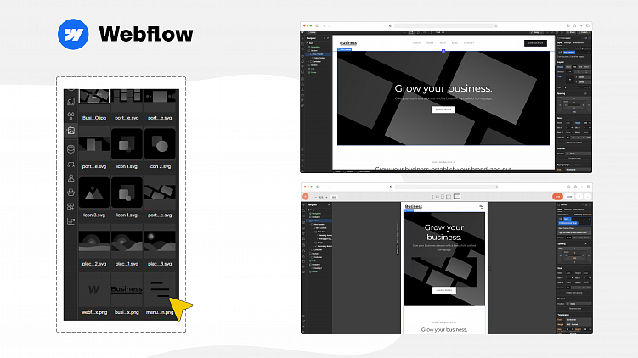
Task: Open hamburger menu on mobile canvas
Action: (482, 207)
